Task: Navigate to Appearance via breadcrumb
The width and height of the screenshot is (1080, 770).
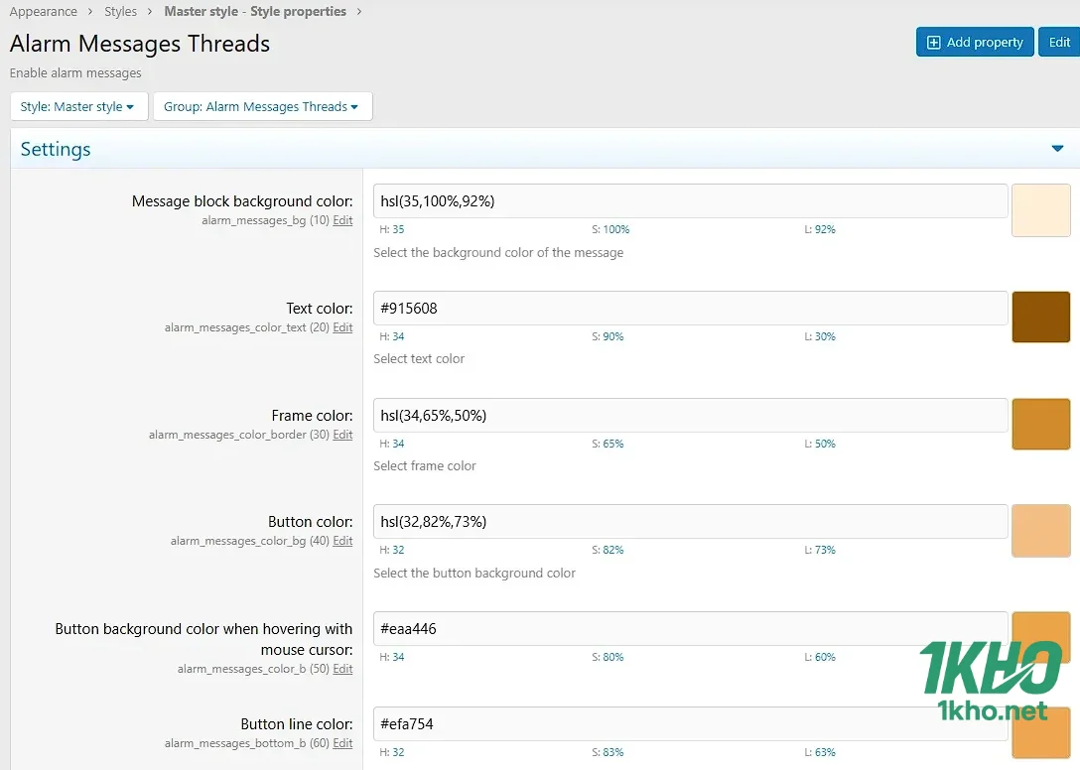Action: 44,11
